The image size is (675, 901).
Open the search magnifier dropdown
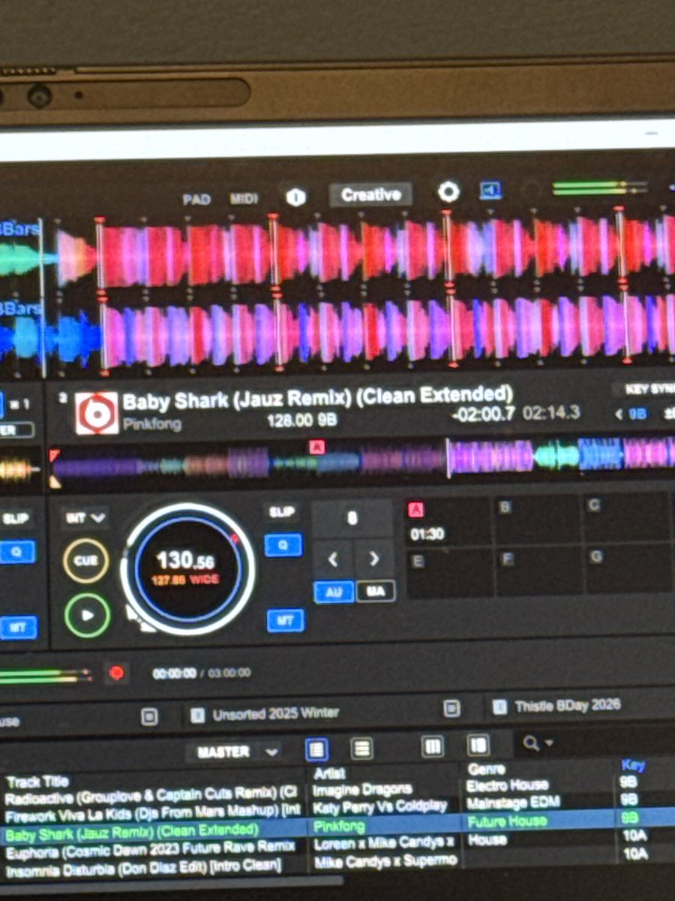coord(538,743)
